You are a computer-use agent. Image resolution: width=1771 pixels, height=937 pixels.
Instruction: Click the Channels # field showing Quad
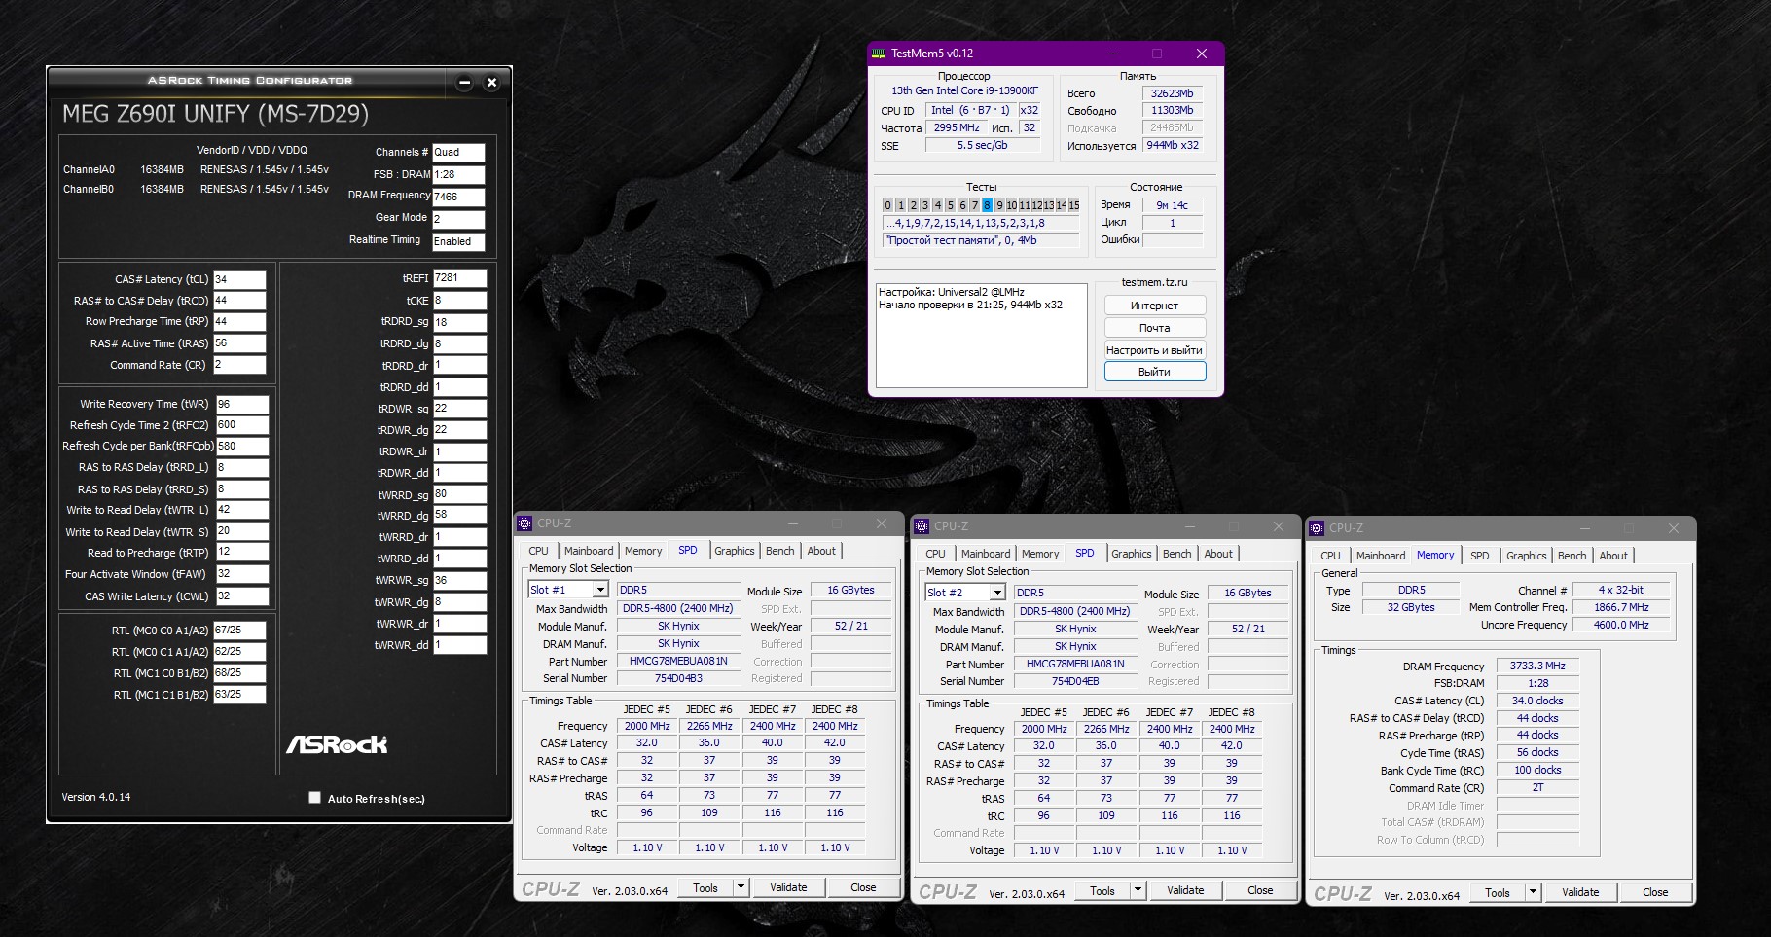[x=458, y=153]
